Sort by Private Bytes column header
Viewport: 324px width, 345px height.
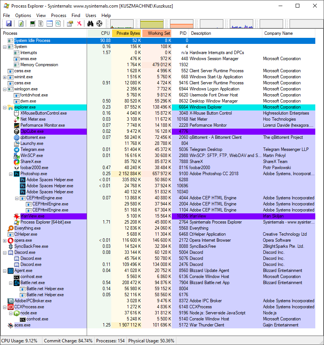click(126, 33)
